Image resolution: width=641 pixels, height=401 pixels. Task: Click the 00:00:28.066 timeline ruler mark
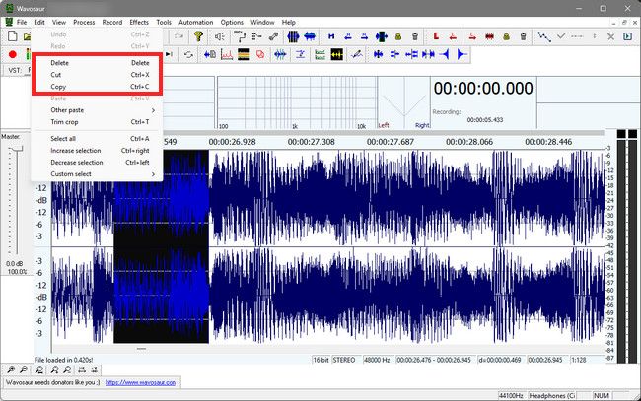tap(469, 142)
